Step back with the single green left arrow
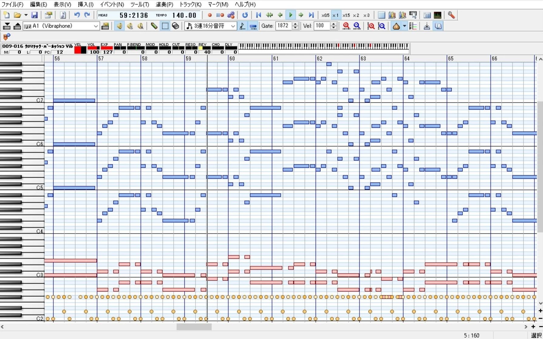This screenshot has height=339, width=543. pos(280,15)
